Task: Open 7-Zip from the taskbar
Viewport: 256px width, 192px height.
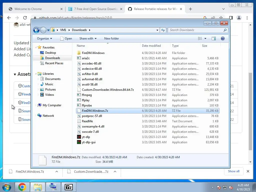Action: click(68, 187)
